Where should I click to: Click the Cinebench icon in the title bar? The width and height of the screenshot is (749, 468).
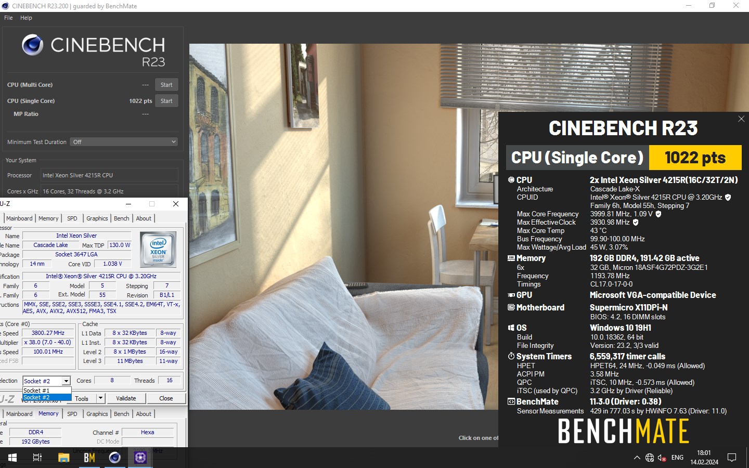(x=6, y=6)
